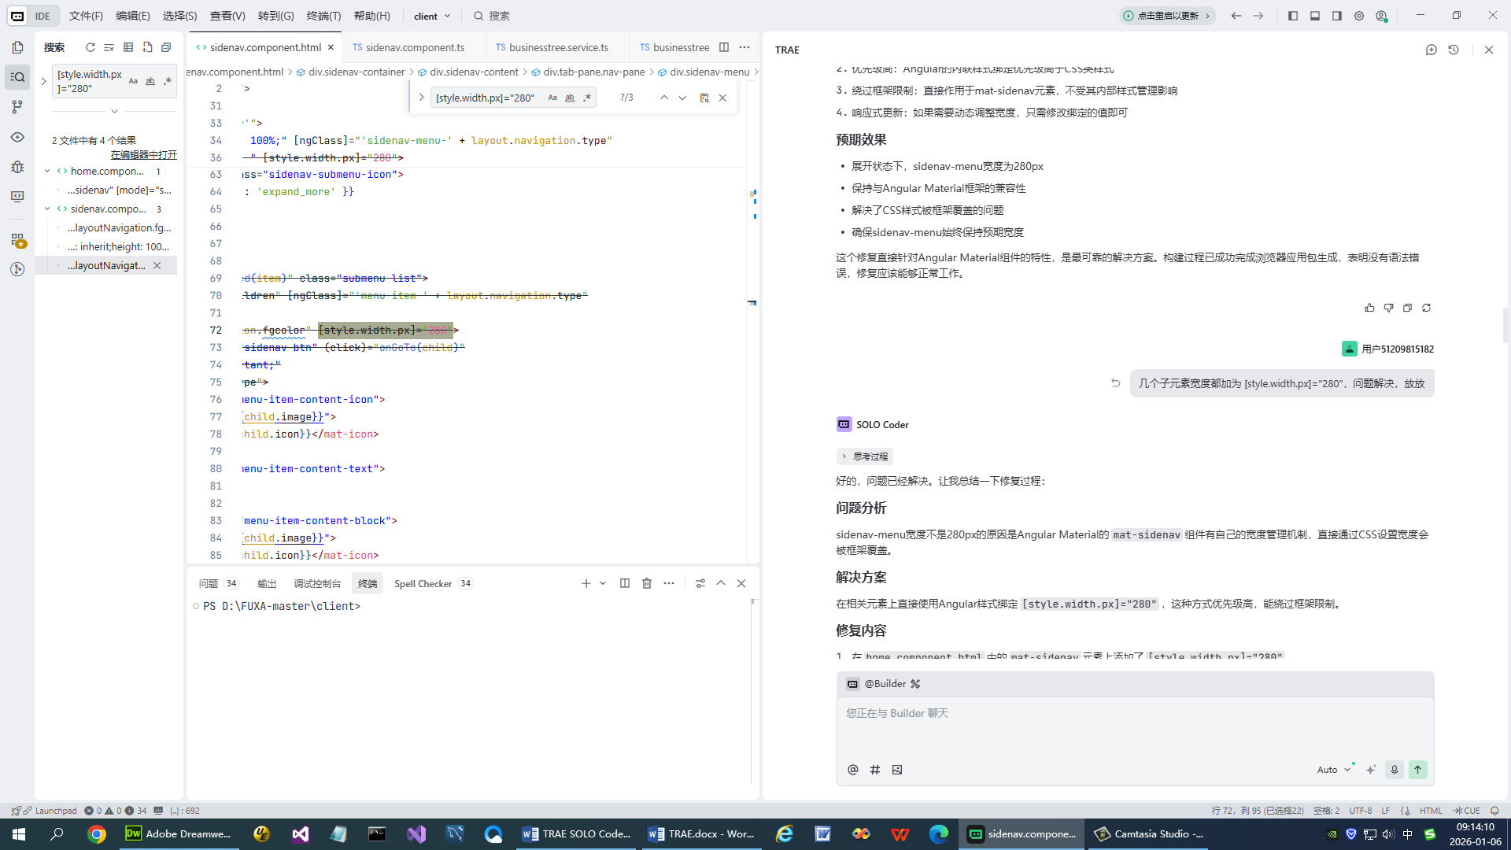The width and height of the screenshot is (1511, 850).
Task: Open the Explorer files icon in sidebar
Action: click(17, 47)
